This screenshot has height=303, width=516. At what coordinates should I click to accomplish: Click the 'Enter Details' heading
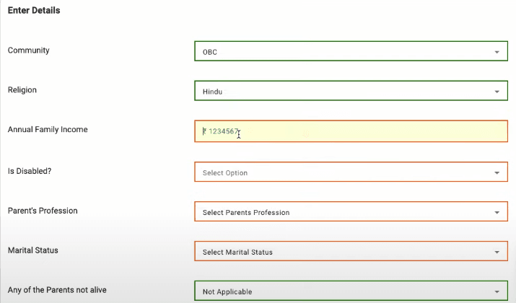click(x=33, y=11)
